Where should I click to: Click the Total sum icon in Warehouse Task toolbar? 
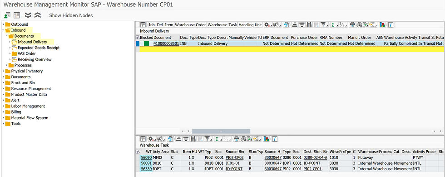(218, 139)
